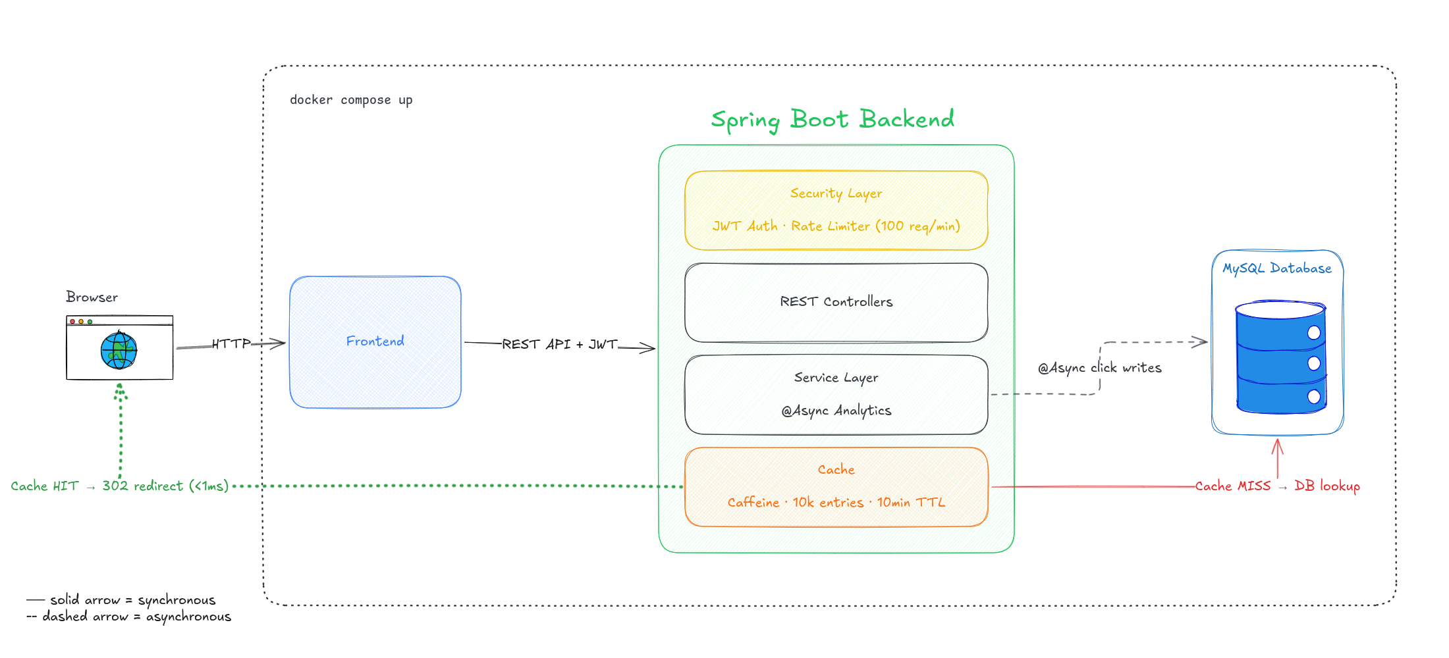Select the Cache MISS → DB lookup text

pos(1277,486)
